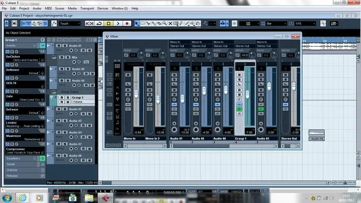The width and height of the screenshot is (361, 203).
Task: Solo Audio 05 channel in Mixer
Action: 196,79
